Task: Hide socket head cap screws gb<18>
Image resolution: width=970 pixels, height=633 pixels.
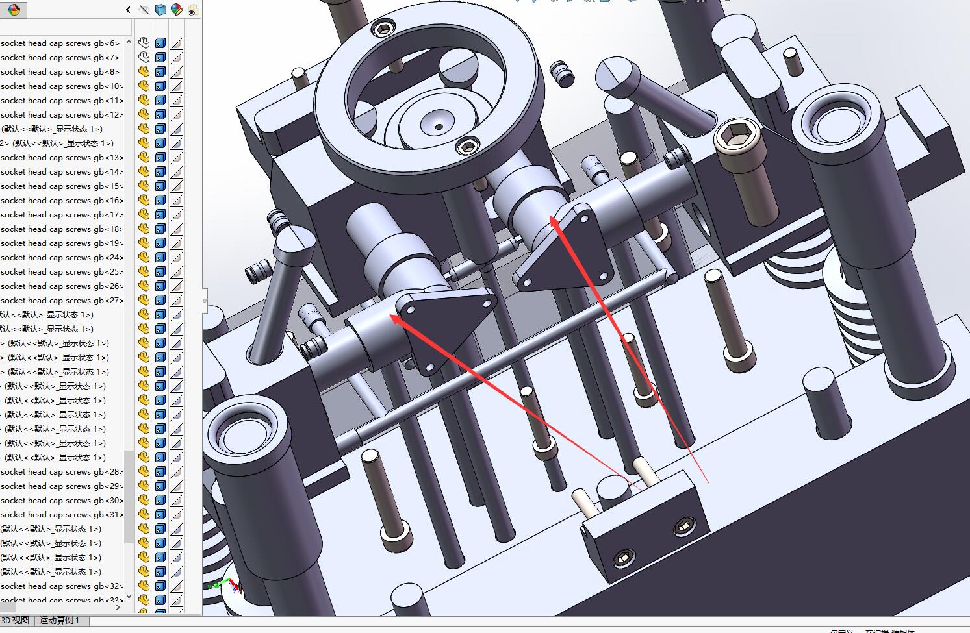Action: [144, 229]
